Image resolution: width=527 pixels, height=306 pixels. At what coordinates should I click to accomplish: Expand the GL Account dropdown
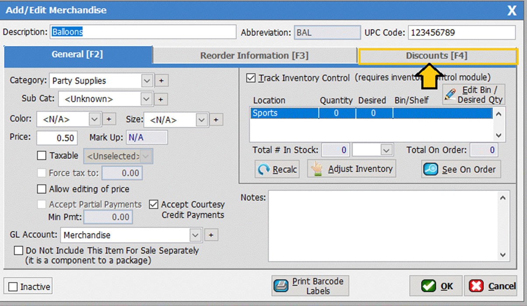click(195, 235)
